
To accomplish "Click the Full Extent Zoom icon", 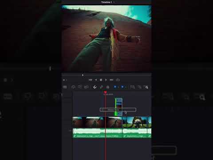I will [x=132, y=87].
